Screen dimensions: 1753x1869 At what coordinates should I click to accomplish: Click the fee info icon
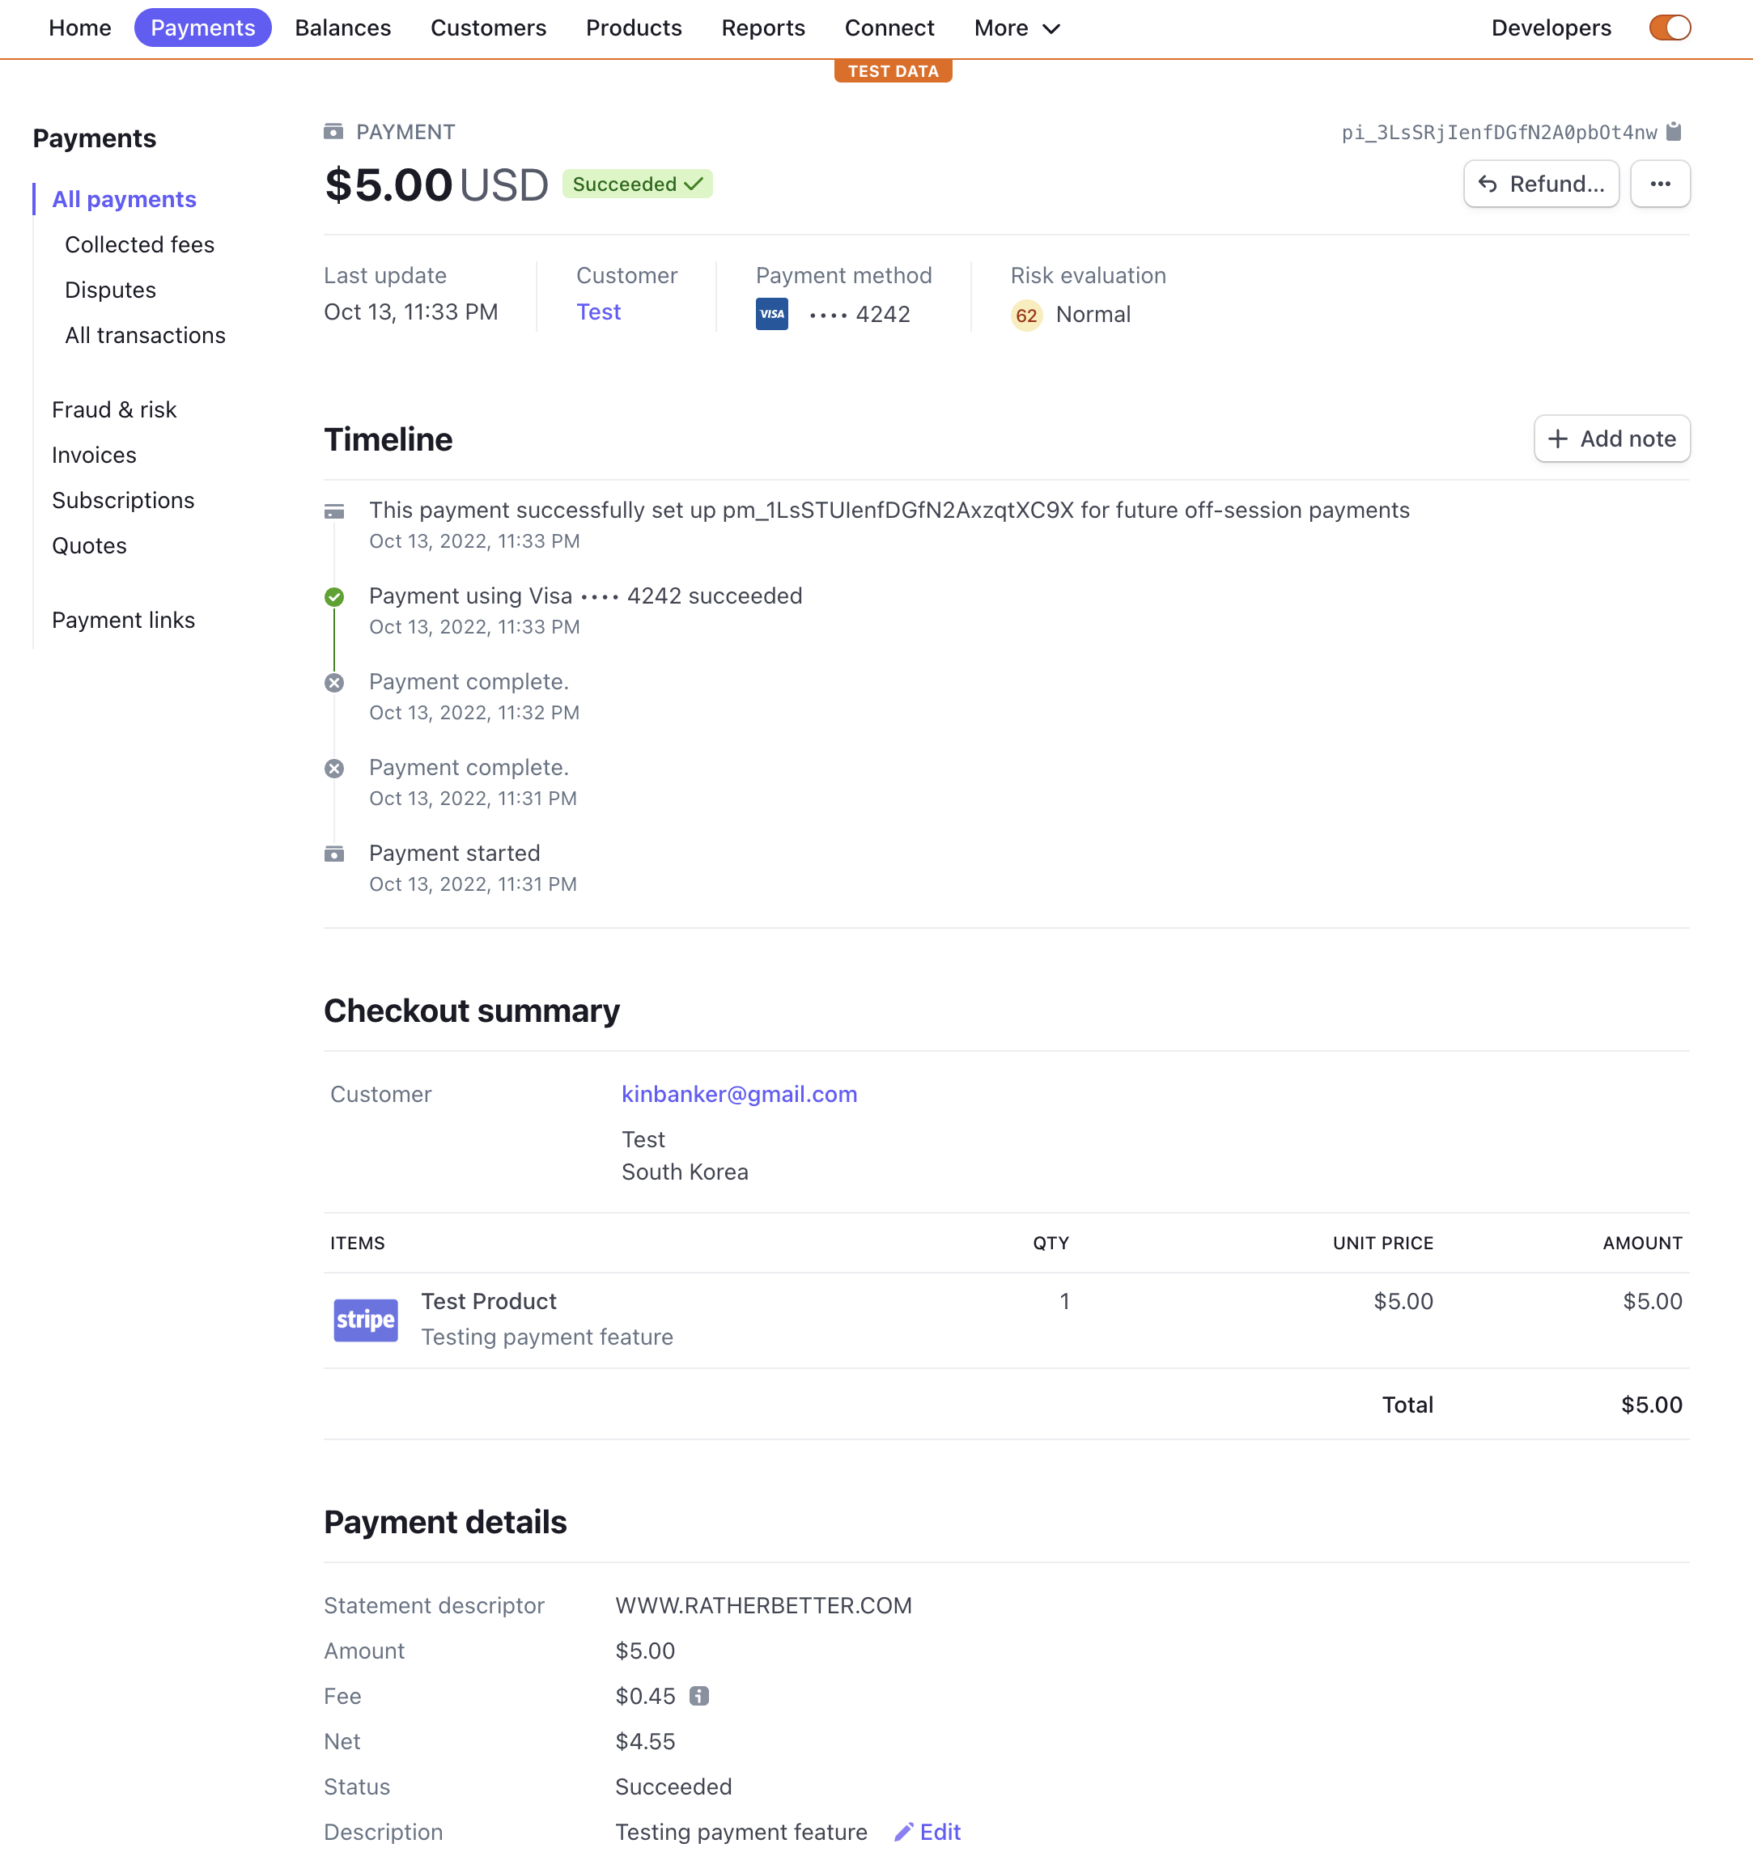coord(698,1695)
